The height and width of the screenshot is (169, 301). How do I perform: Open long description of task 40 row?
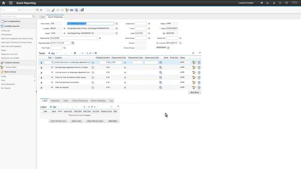click(93, 77)
